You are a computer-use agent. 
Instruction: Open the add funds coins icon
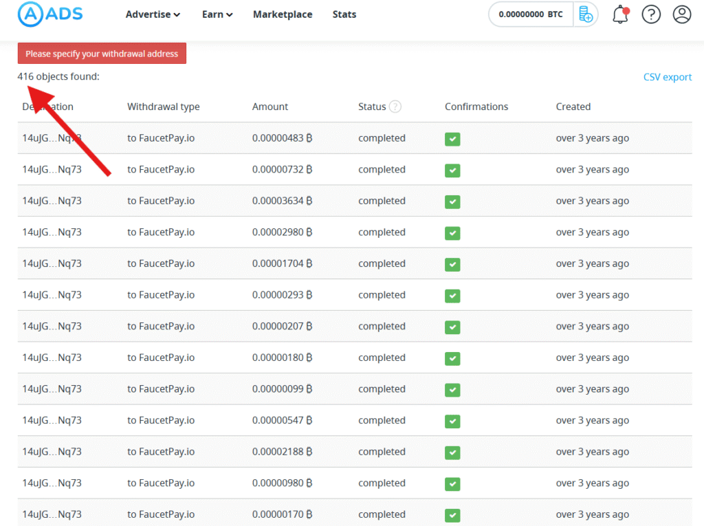pyautogui.click(x=586, y=14)
